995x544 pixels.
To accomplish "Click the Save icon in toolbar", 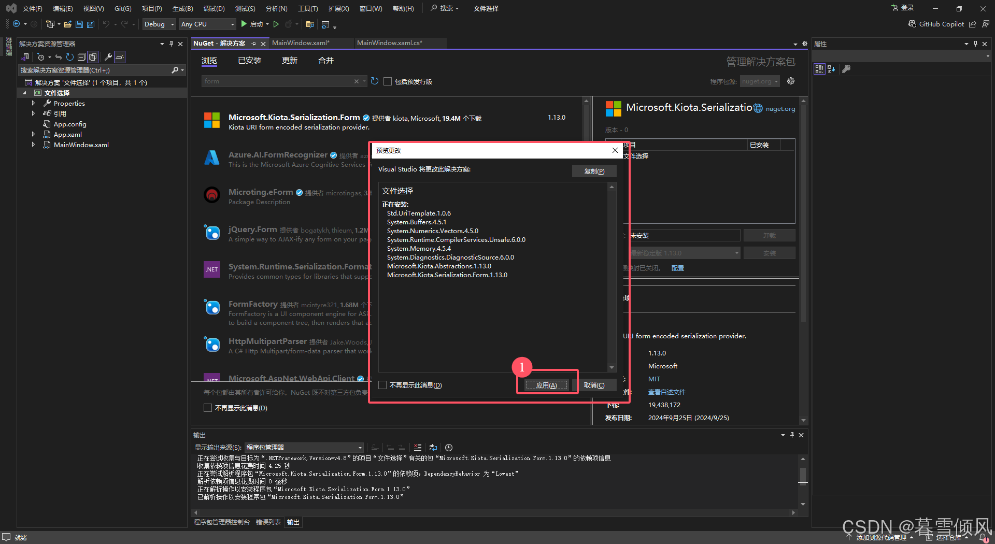I will click(79, 24).
